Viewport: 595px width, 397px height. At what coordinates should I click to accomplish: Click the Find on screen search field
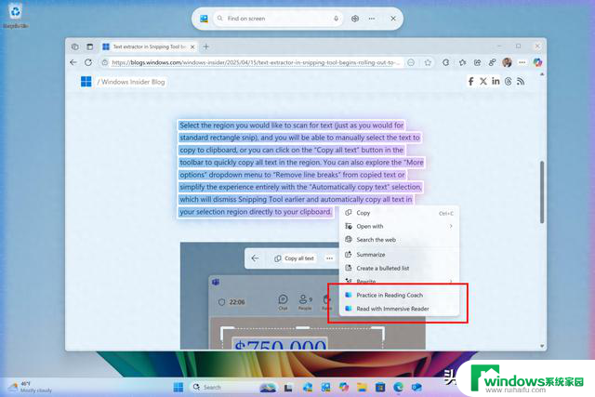[278, 19]
